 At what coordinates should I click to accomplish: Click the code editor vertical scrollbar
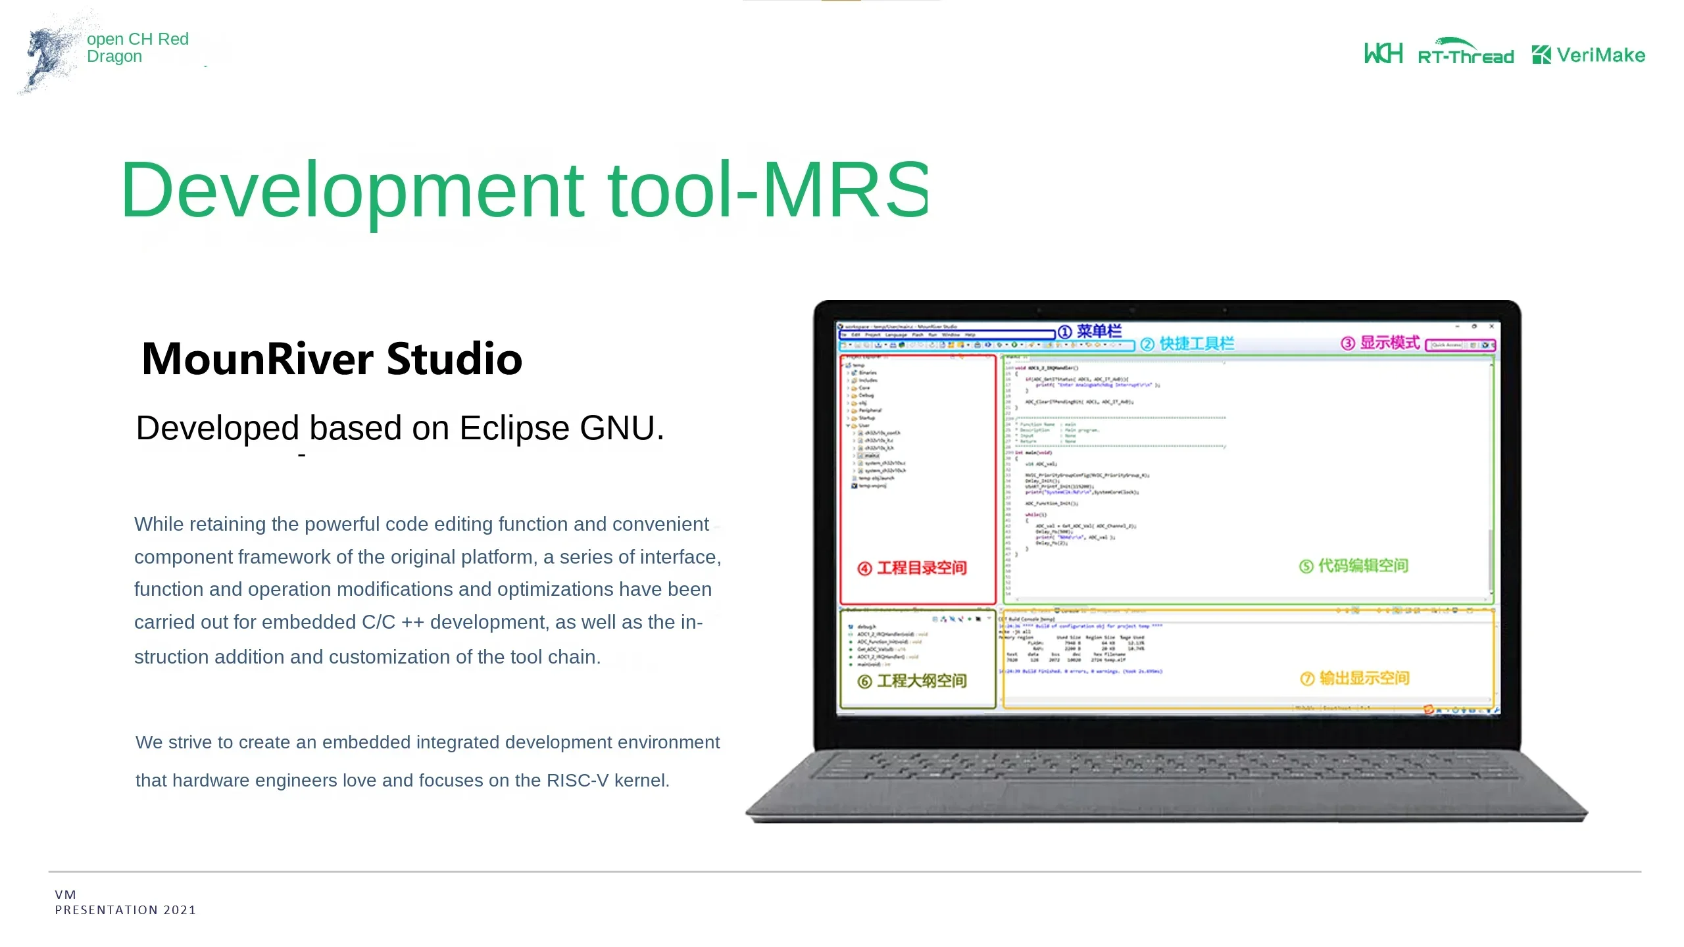click(x=1490, y=559)
